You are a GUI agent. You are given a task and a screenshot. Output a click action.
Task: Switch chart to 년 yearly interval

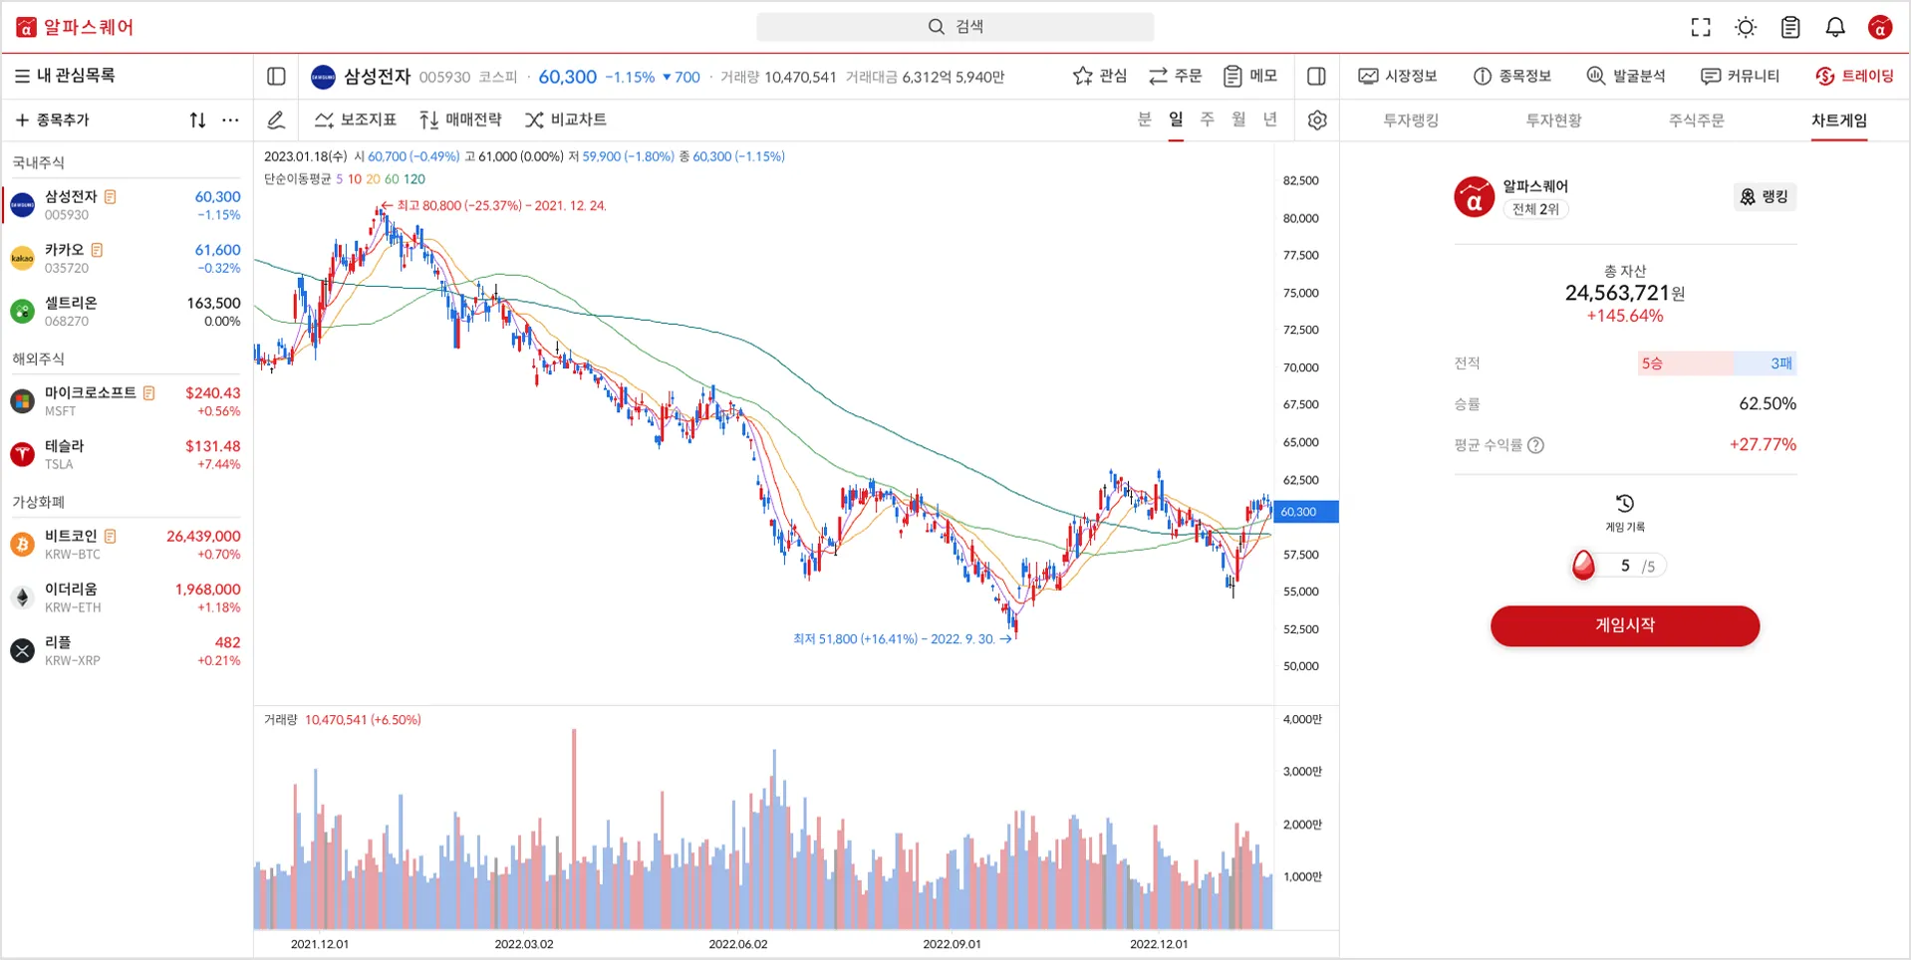(1270, 120)
